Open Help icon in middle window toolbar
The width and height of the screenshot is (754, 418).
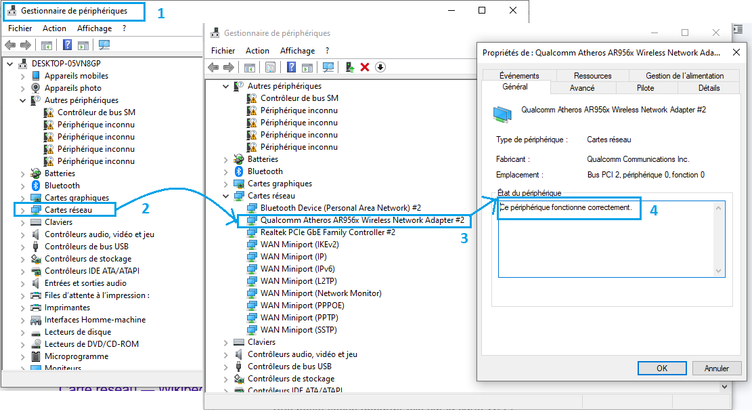click(x=292, y=68)
